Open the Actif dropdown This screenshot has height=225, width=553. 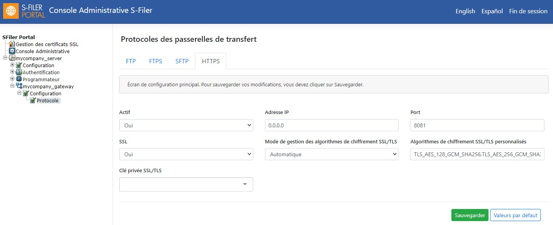coord(186,125)
